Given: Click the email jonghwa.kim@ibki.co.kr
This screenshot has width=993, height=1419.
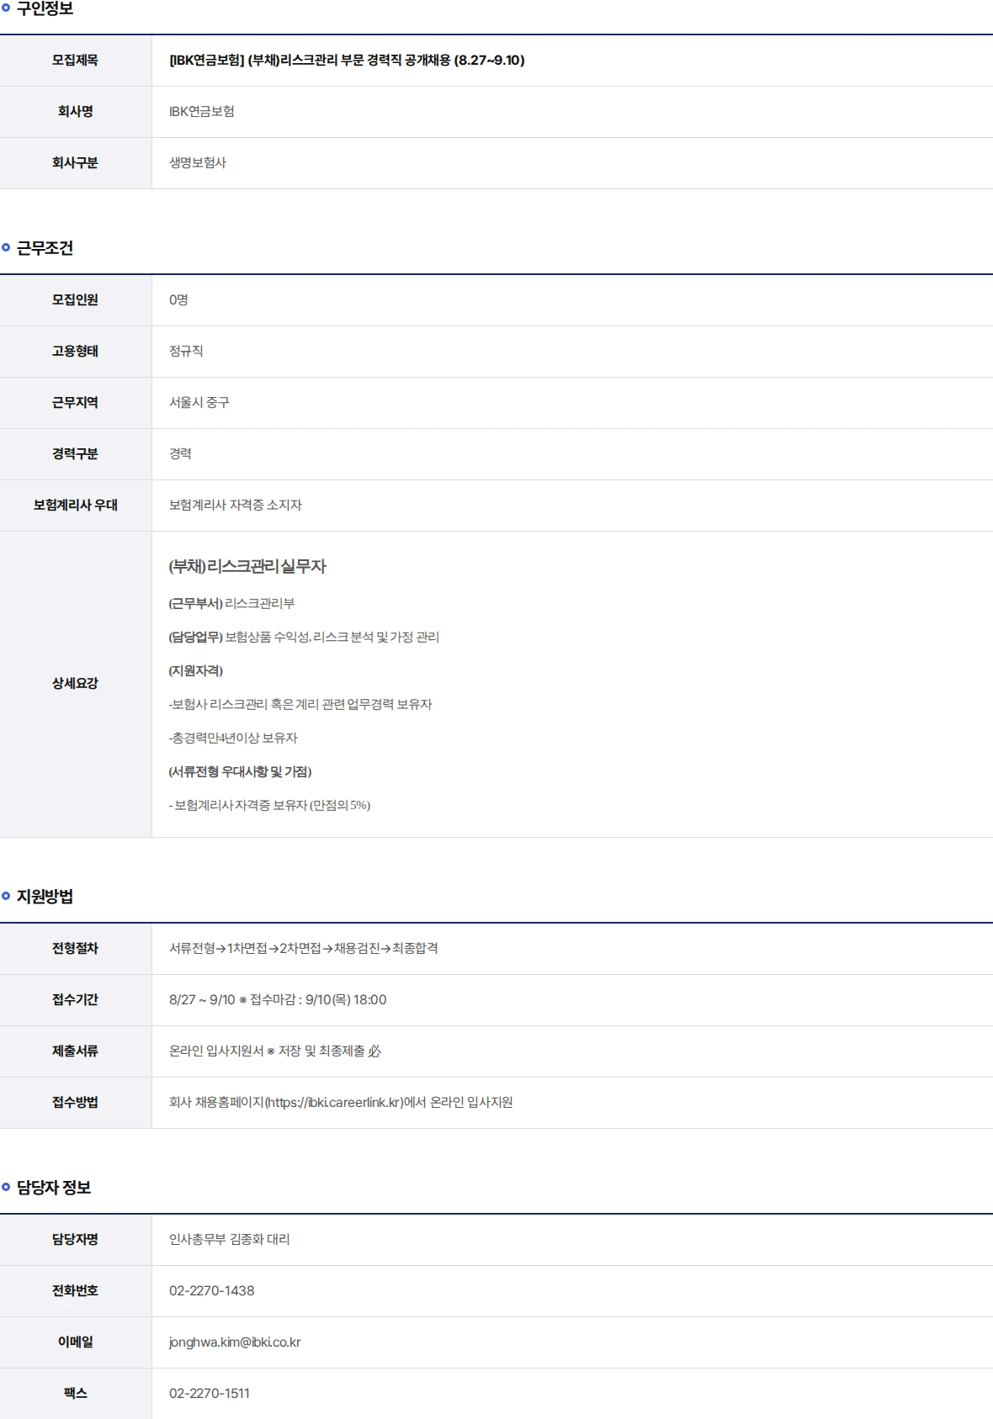Looking at the screenshot, I should [x=235, y=1342].
